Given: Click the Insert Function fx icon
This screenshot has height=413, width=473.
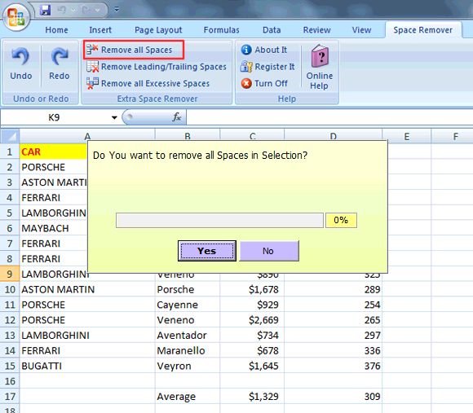Looking at the screenshot, I should click(x=177, y=117).
